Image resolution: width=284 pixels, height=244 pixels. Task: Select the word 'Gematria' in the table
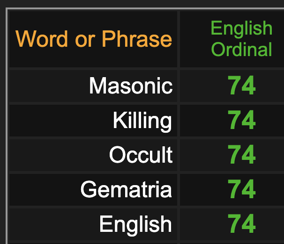point(126,189)
